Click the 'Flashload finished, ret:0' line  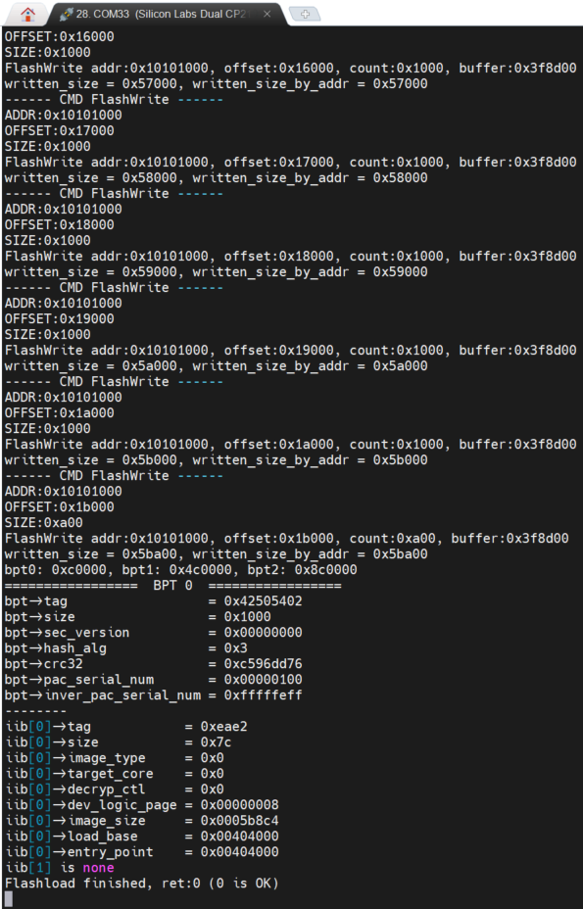pyautogui.click(x=141, y=883)
